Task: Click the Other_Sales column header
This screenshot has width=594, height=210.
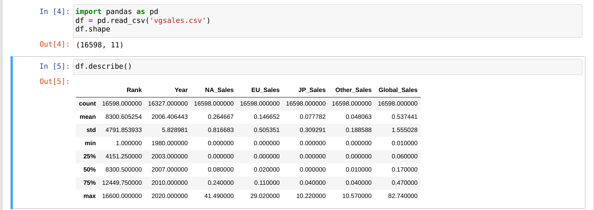Action: tap(354, 90)
